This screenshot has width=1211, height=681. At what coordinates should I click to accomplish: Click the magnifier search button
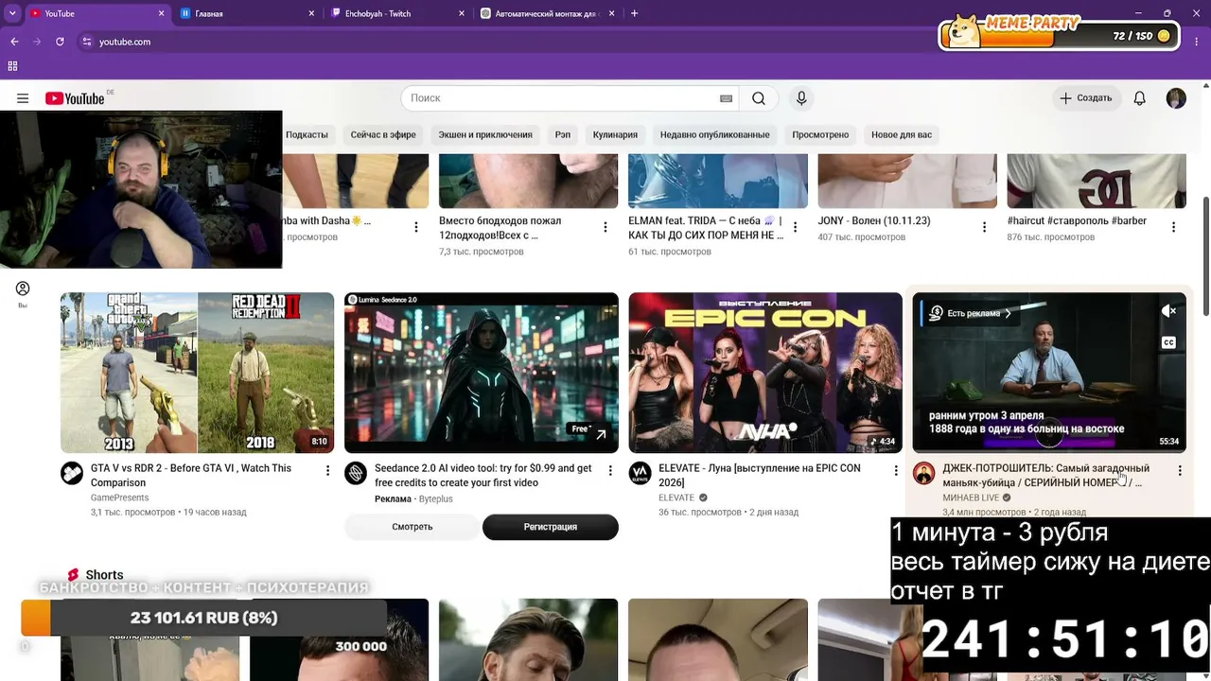(759, 98)
